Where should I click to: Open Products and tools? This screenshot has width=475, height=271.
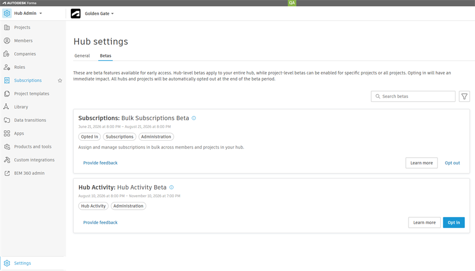(33, 147)
